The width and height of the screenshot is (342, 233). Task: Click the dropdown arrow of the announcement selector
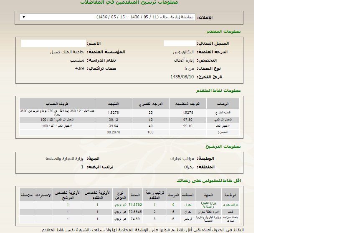click(24, 17)
